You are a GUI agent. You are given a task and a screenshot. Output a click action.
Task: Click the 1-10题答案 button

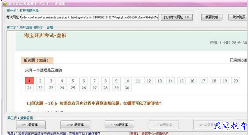click(x=31, y=125)
